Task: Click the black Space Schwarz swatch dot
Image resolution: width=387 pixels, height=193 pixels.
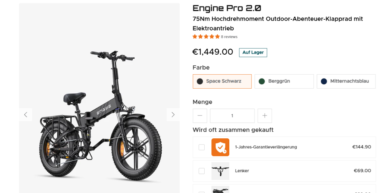Action: 200,81
